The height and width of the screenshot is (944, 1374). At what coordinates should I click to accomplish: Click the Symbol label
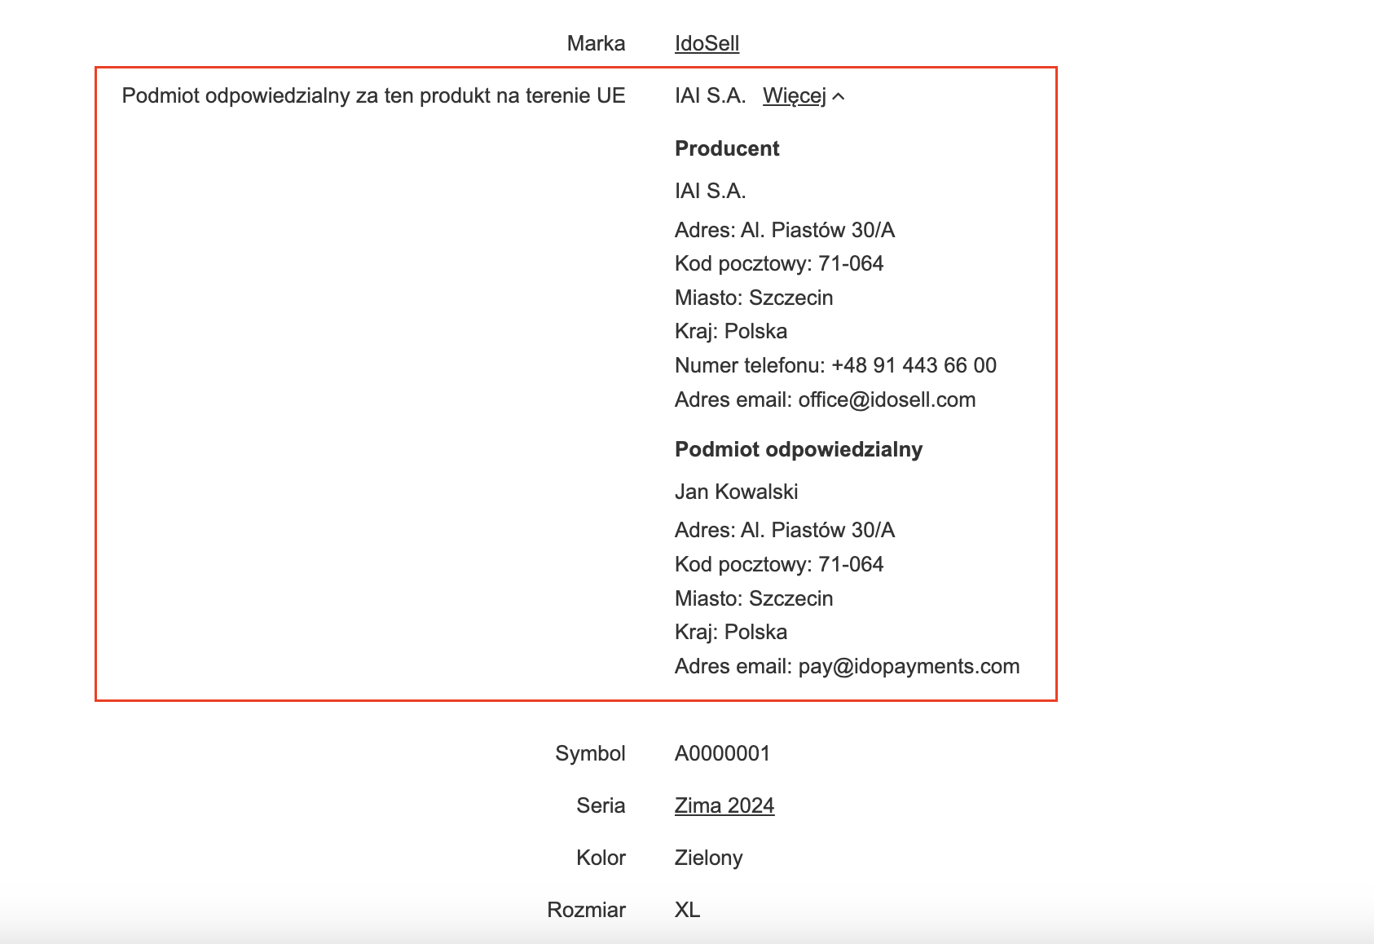click(x=591, y=753)
